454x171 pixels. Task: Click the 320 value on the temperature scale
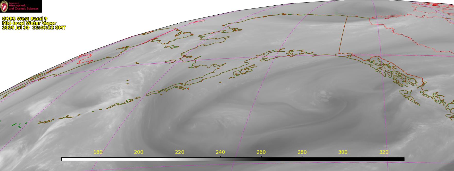tap(384, 152)
